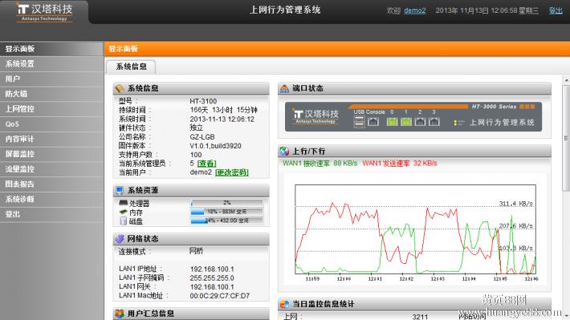
Task: Open QoS in sidebar
Action: [x=51, y=124]
